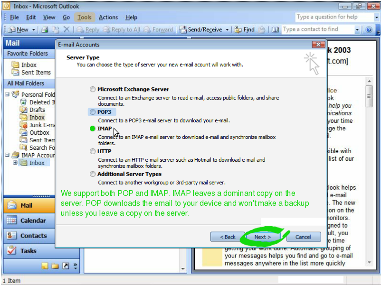
Task: Click the blue Help question mark icon
Action: [369, 29]
